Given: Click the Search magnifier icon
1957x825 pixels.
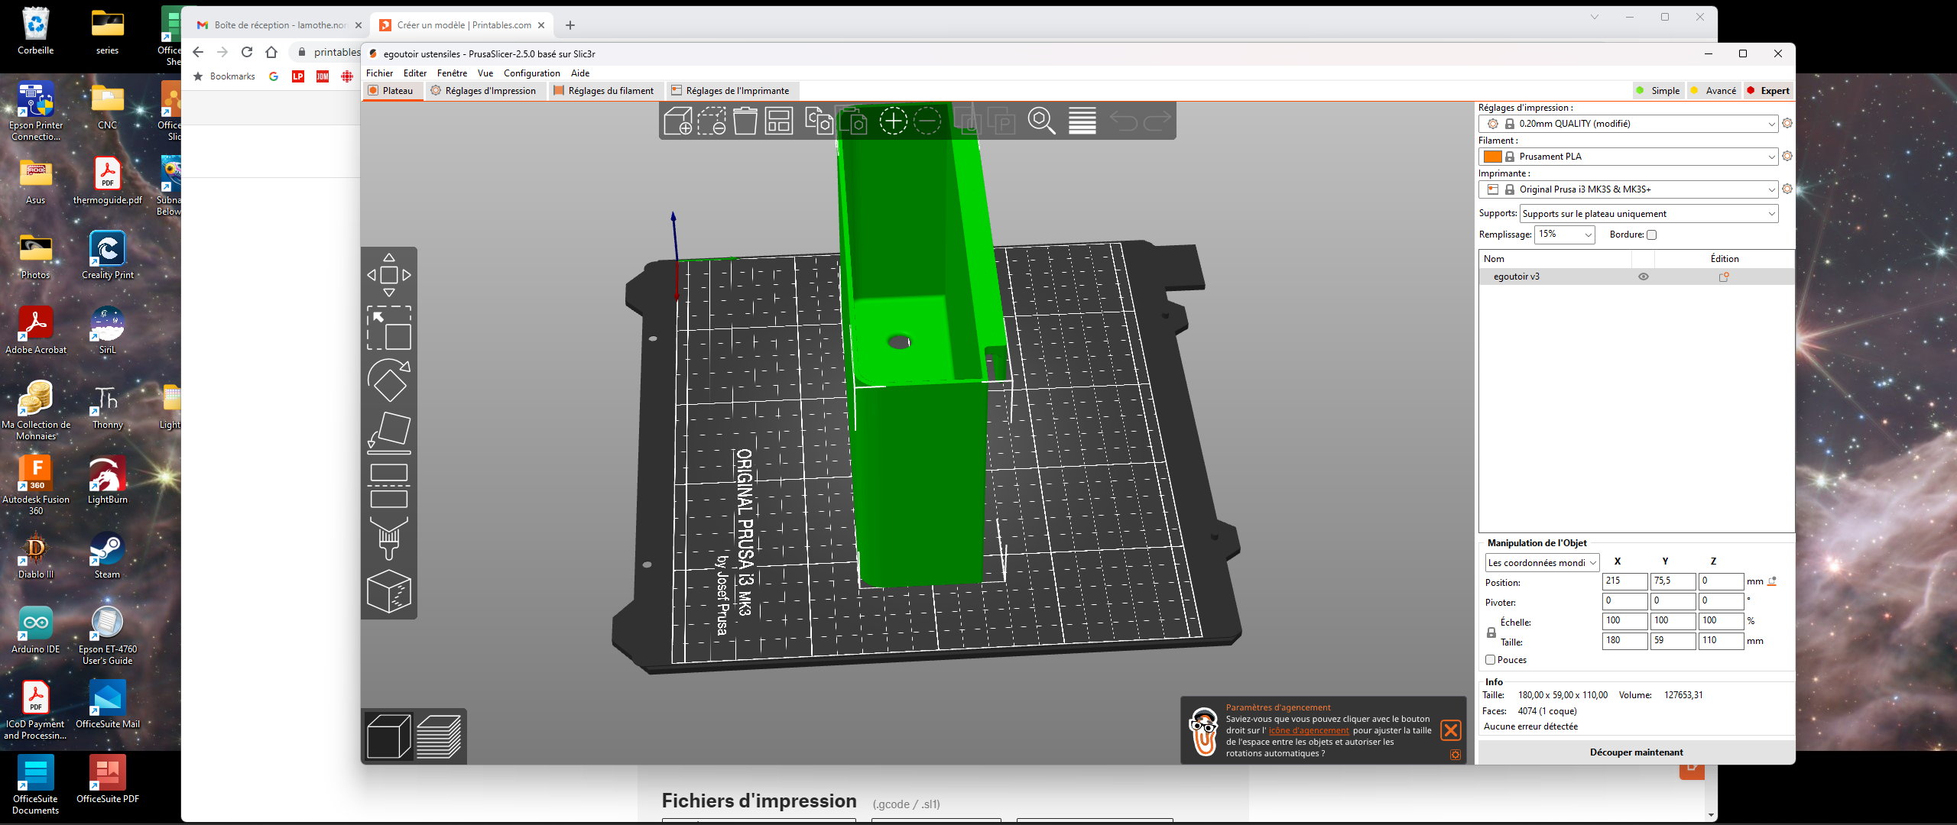Looking at the screenshot, I should click(x=1041, y=121).
